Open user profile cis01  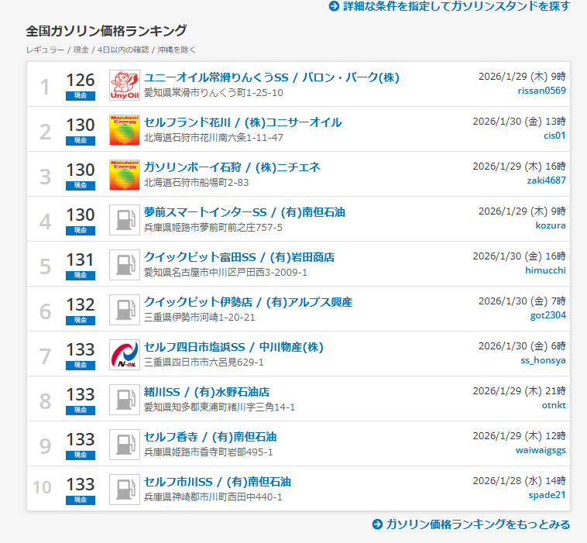(x=554, y=136)
